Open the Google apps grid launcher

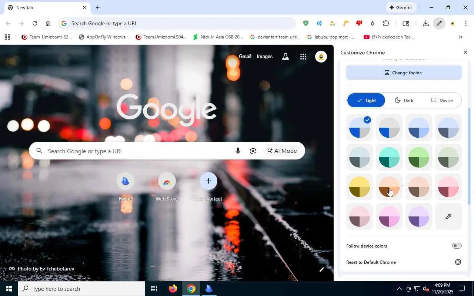point(303,57)
